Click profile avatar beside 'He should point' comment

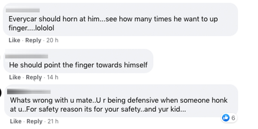pyautogui.click(x=1, y=57)
